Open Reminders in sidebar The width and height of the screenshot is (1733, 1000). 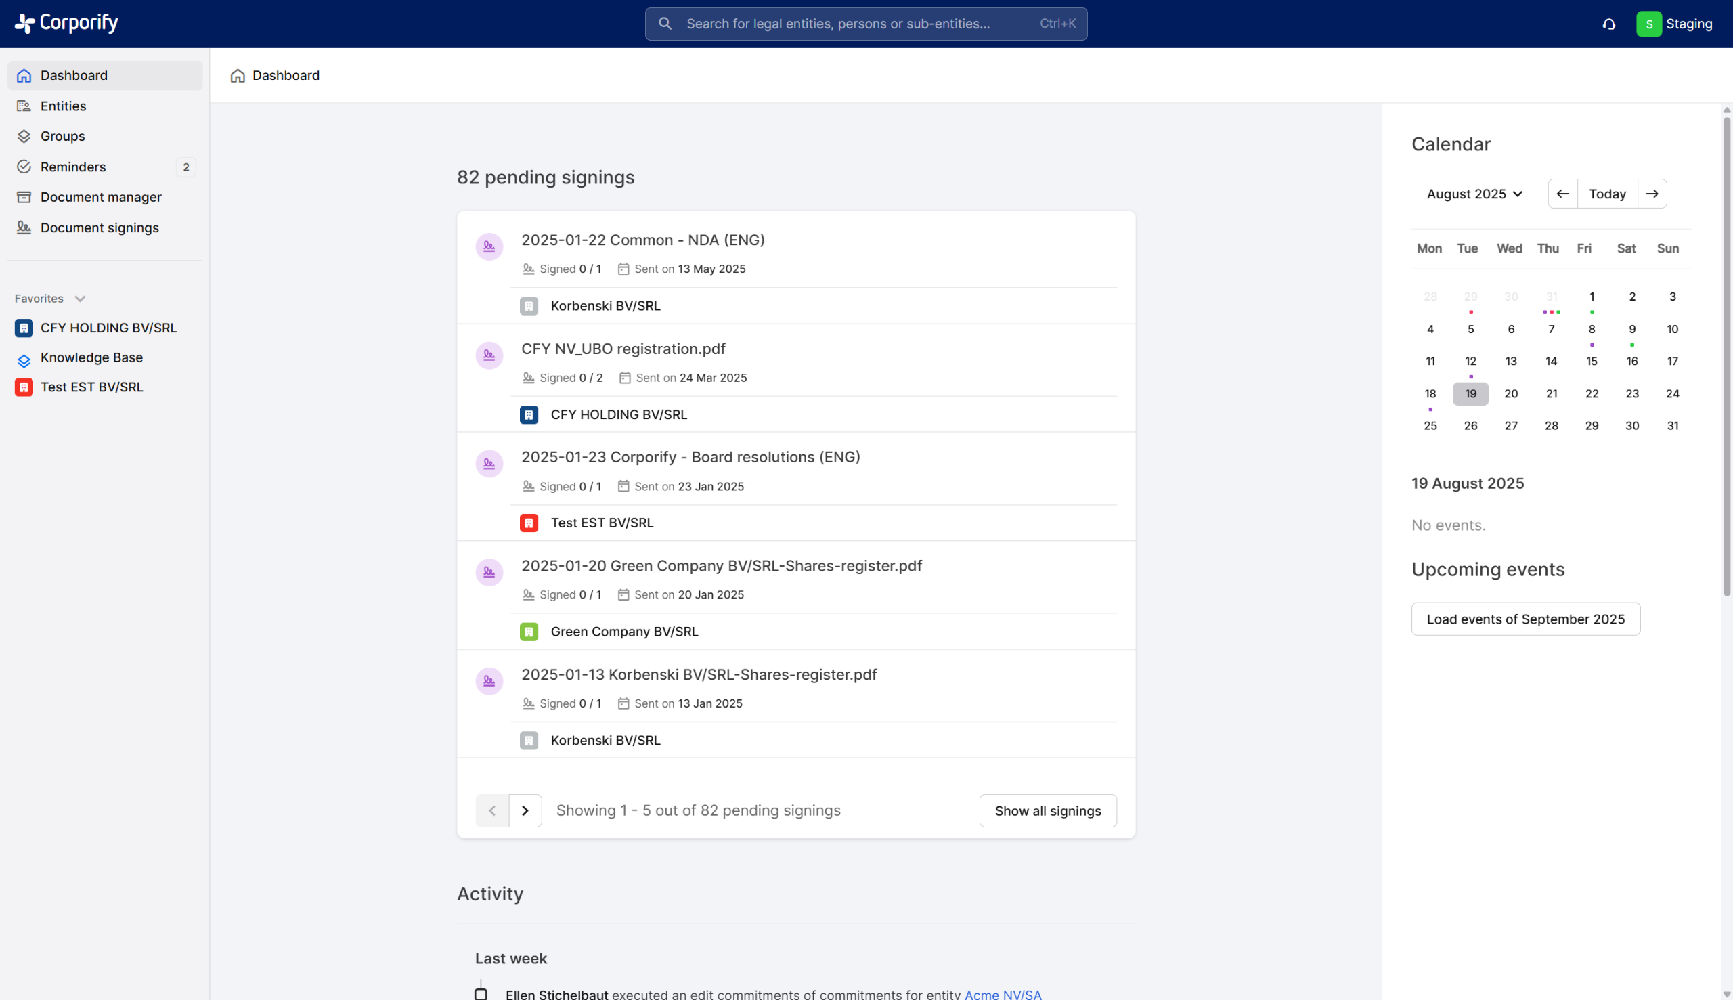tap(73, 167)
